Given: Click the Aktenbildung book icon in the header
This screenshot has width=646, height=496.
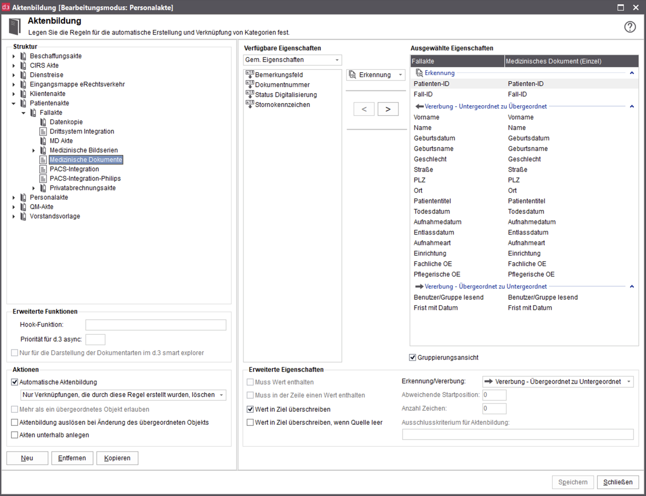Looking at the screenshot, I should coord(15,26).
